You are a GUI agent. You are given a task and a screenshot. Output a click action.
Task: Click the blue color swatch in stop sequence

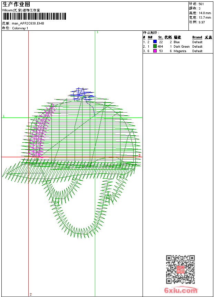[155, 42]
